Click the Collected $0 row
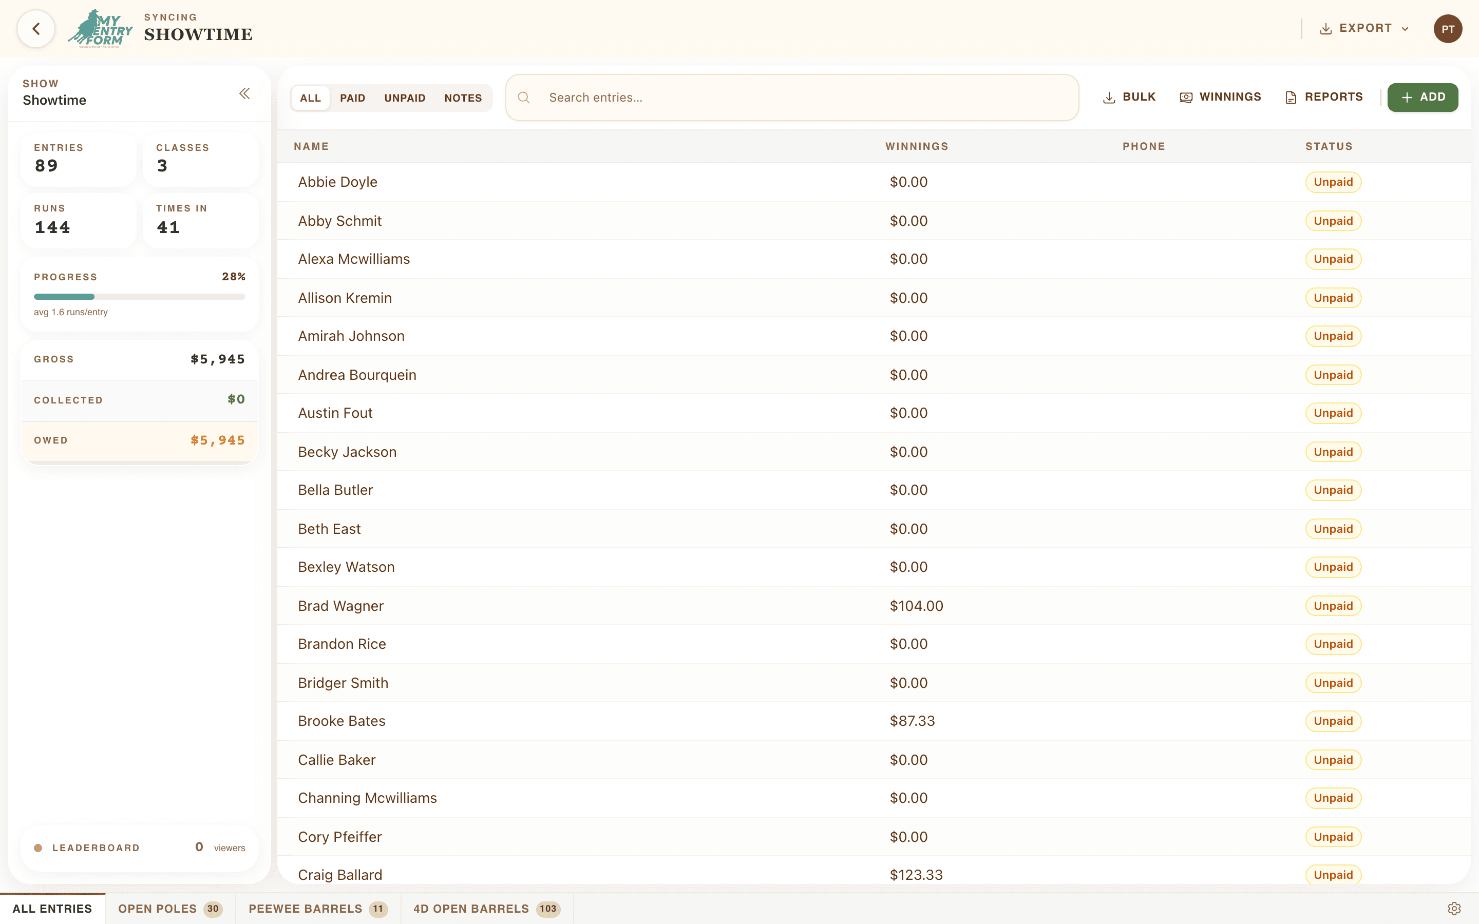This screenshot has width=1479, height=924. click(139, 400)
